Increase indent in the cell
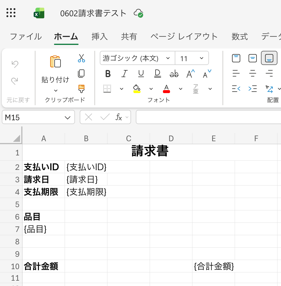 point(253,89)
